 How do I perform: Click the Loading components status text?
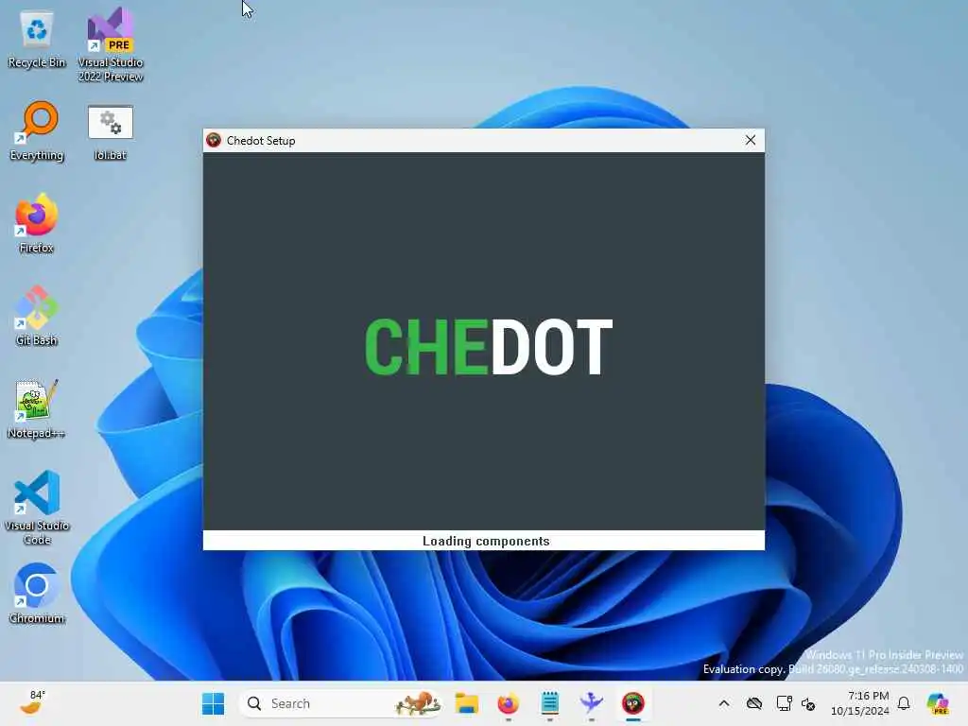click(486, 541)
